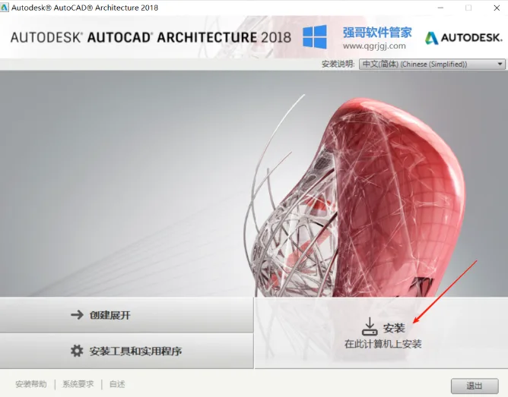The image size is (508, 397).
Task: Click the Install download icon
Action: pos(370,326)
